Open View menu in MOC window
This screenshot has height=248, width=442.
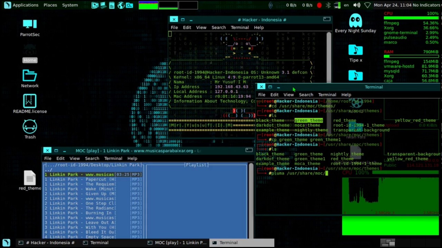75,158
